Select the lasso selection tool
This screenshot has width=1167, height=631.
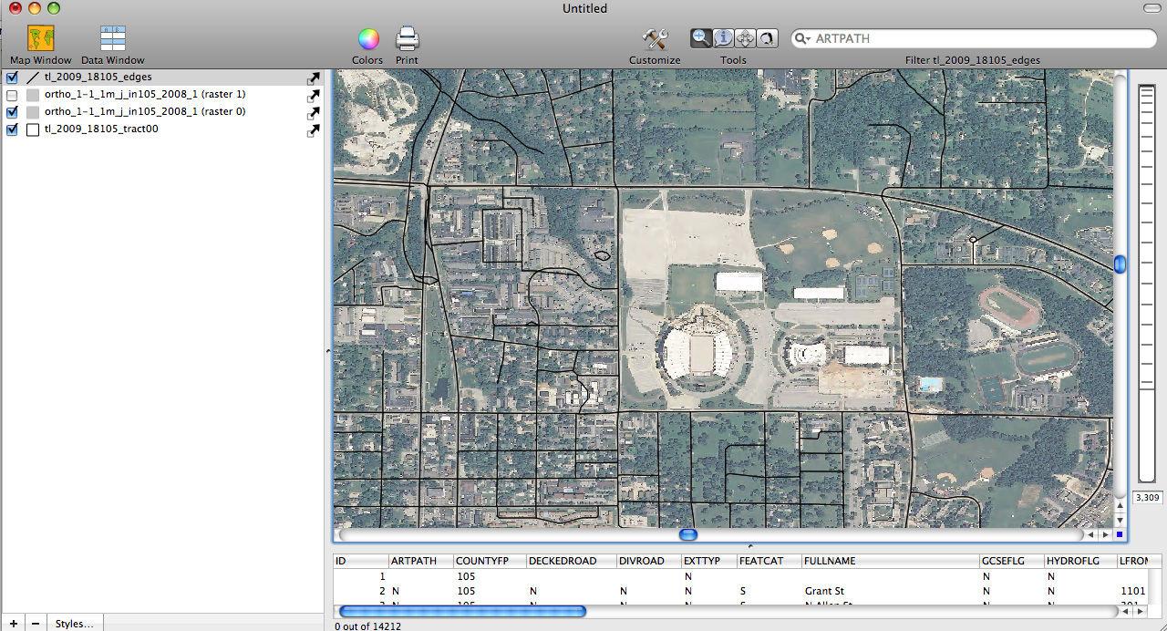767,38
